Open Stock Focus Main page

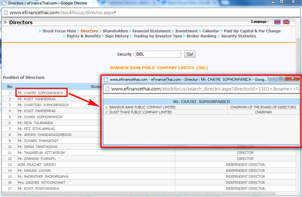point(59,31)
